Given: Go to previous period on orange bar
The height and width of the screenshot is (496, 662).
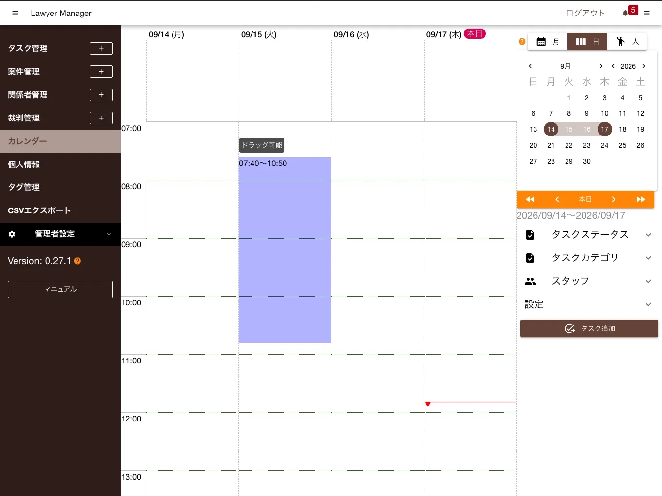Looking at the screenshot, I should (x=557, y=199).
